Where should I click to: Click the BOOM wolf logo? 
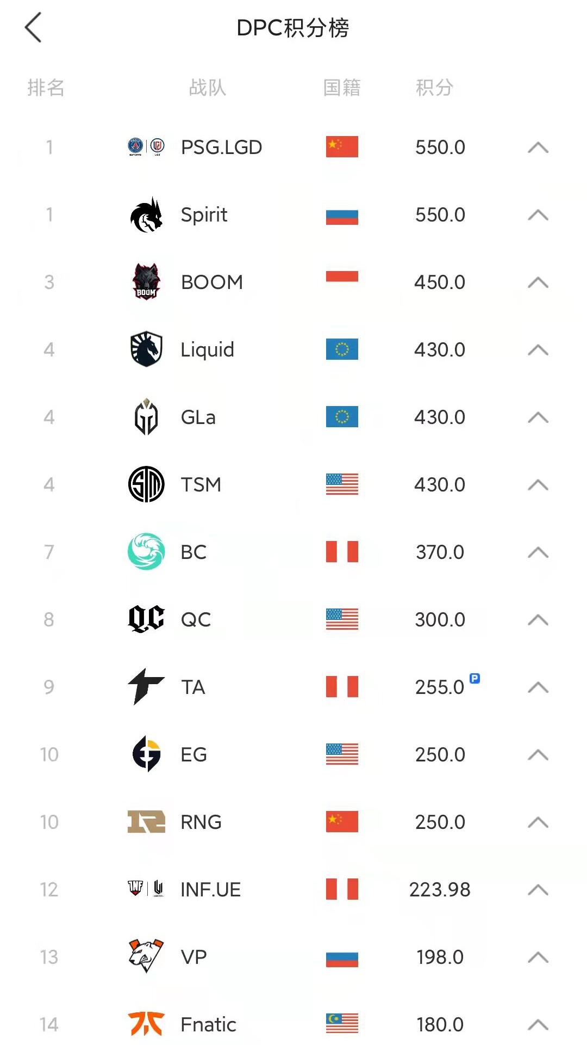click(146, 282)
